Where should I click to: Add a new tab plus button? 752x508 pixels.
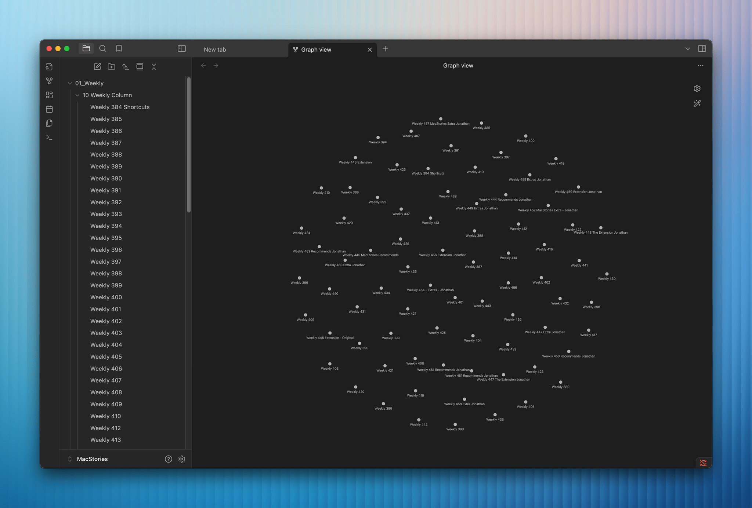[x=385, y=49]
